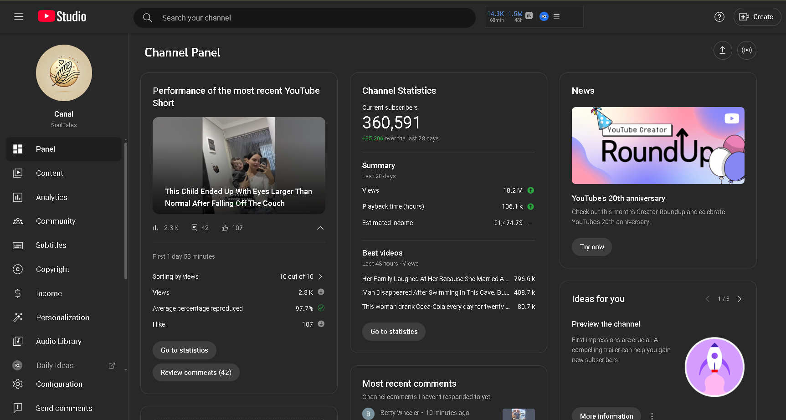Viewport: 786px width, 420px height.
Task: Click Go to statistics under Best videos
Action: [394, 332]
